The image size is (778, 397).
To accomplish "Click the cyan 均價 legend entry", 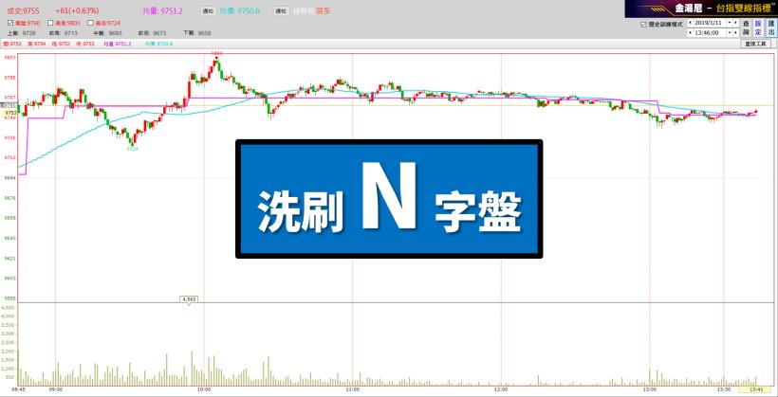I will [158, 45].
